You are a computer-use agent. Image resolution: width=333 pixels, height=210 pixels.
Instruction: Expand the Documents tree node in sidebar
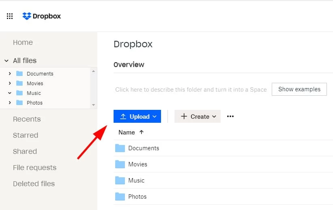pyautogui.click(x=10, y=73)
